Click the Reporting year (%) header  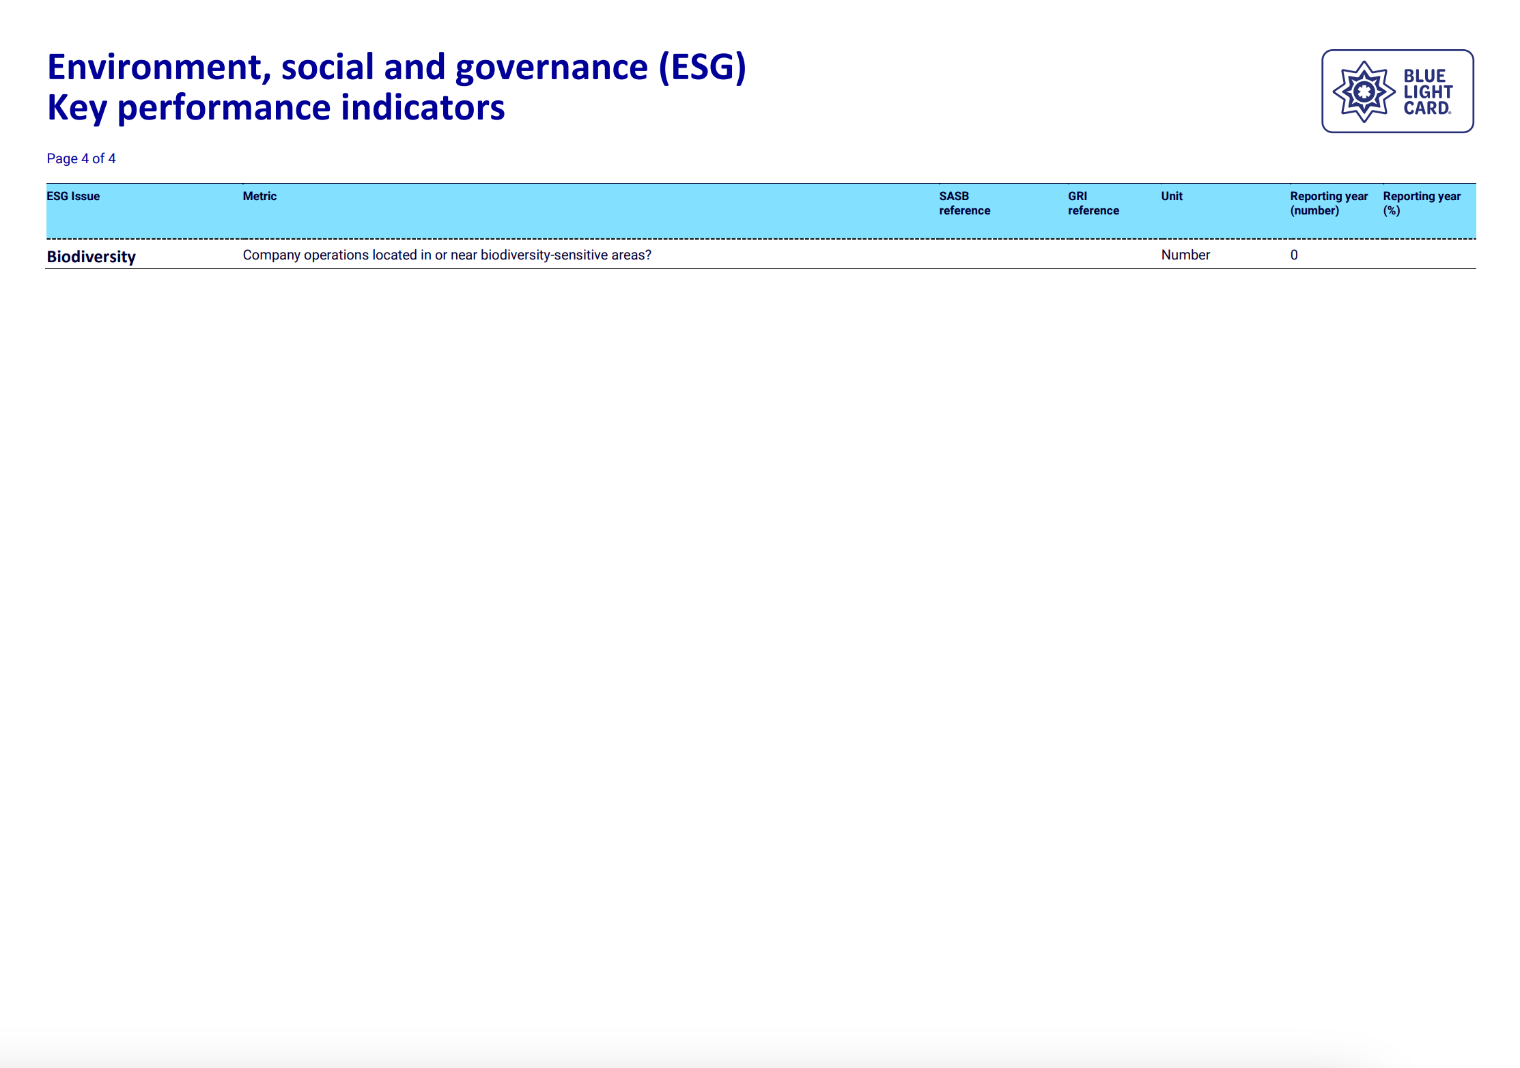coord(1421,203)
